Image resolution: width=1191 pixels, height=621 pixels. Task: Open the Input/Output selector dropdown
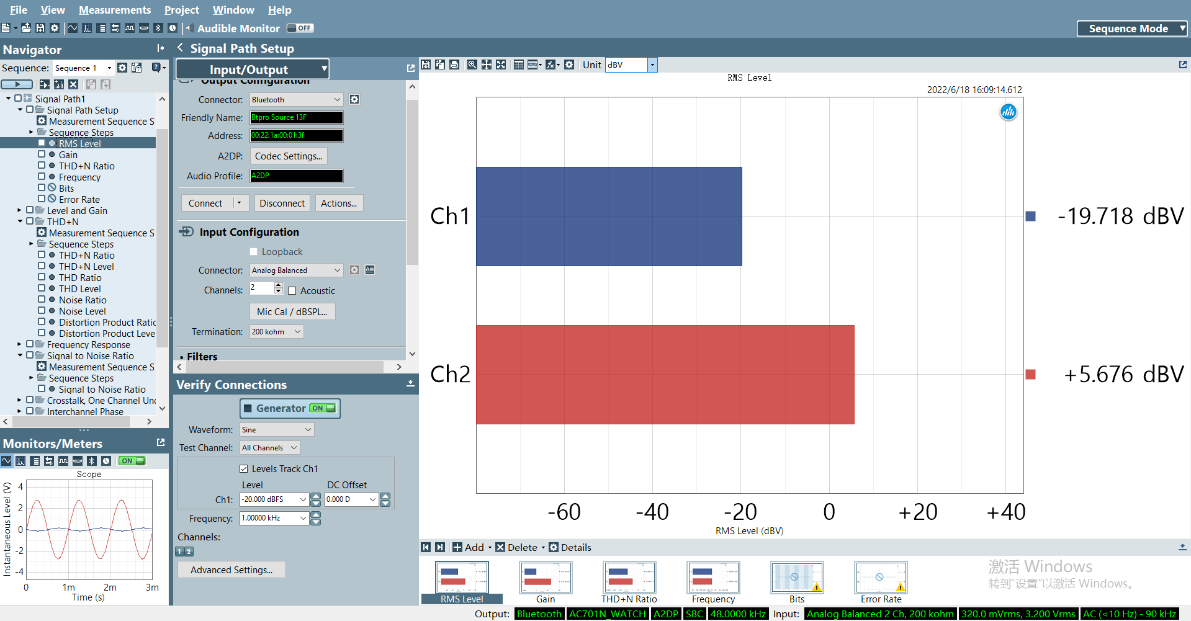click(x=253, y=69)
